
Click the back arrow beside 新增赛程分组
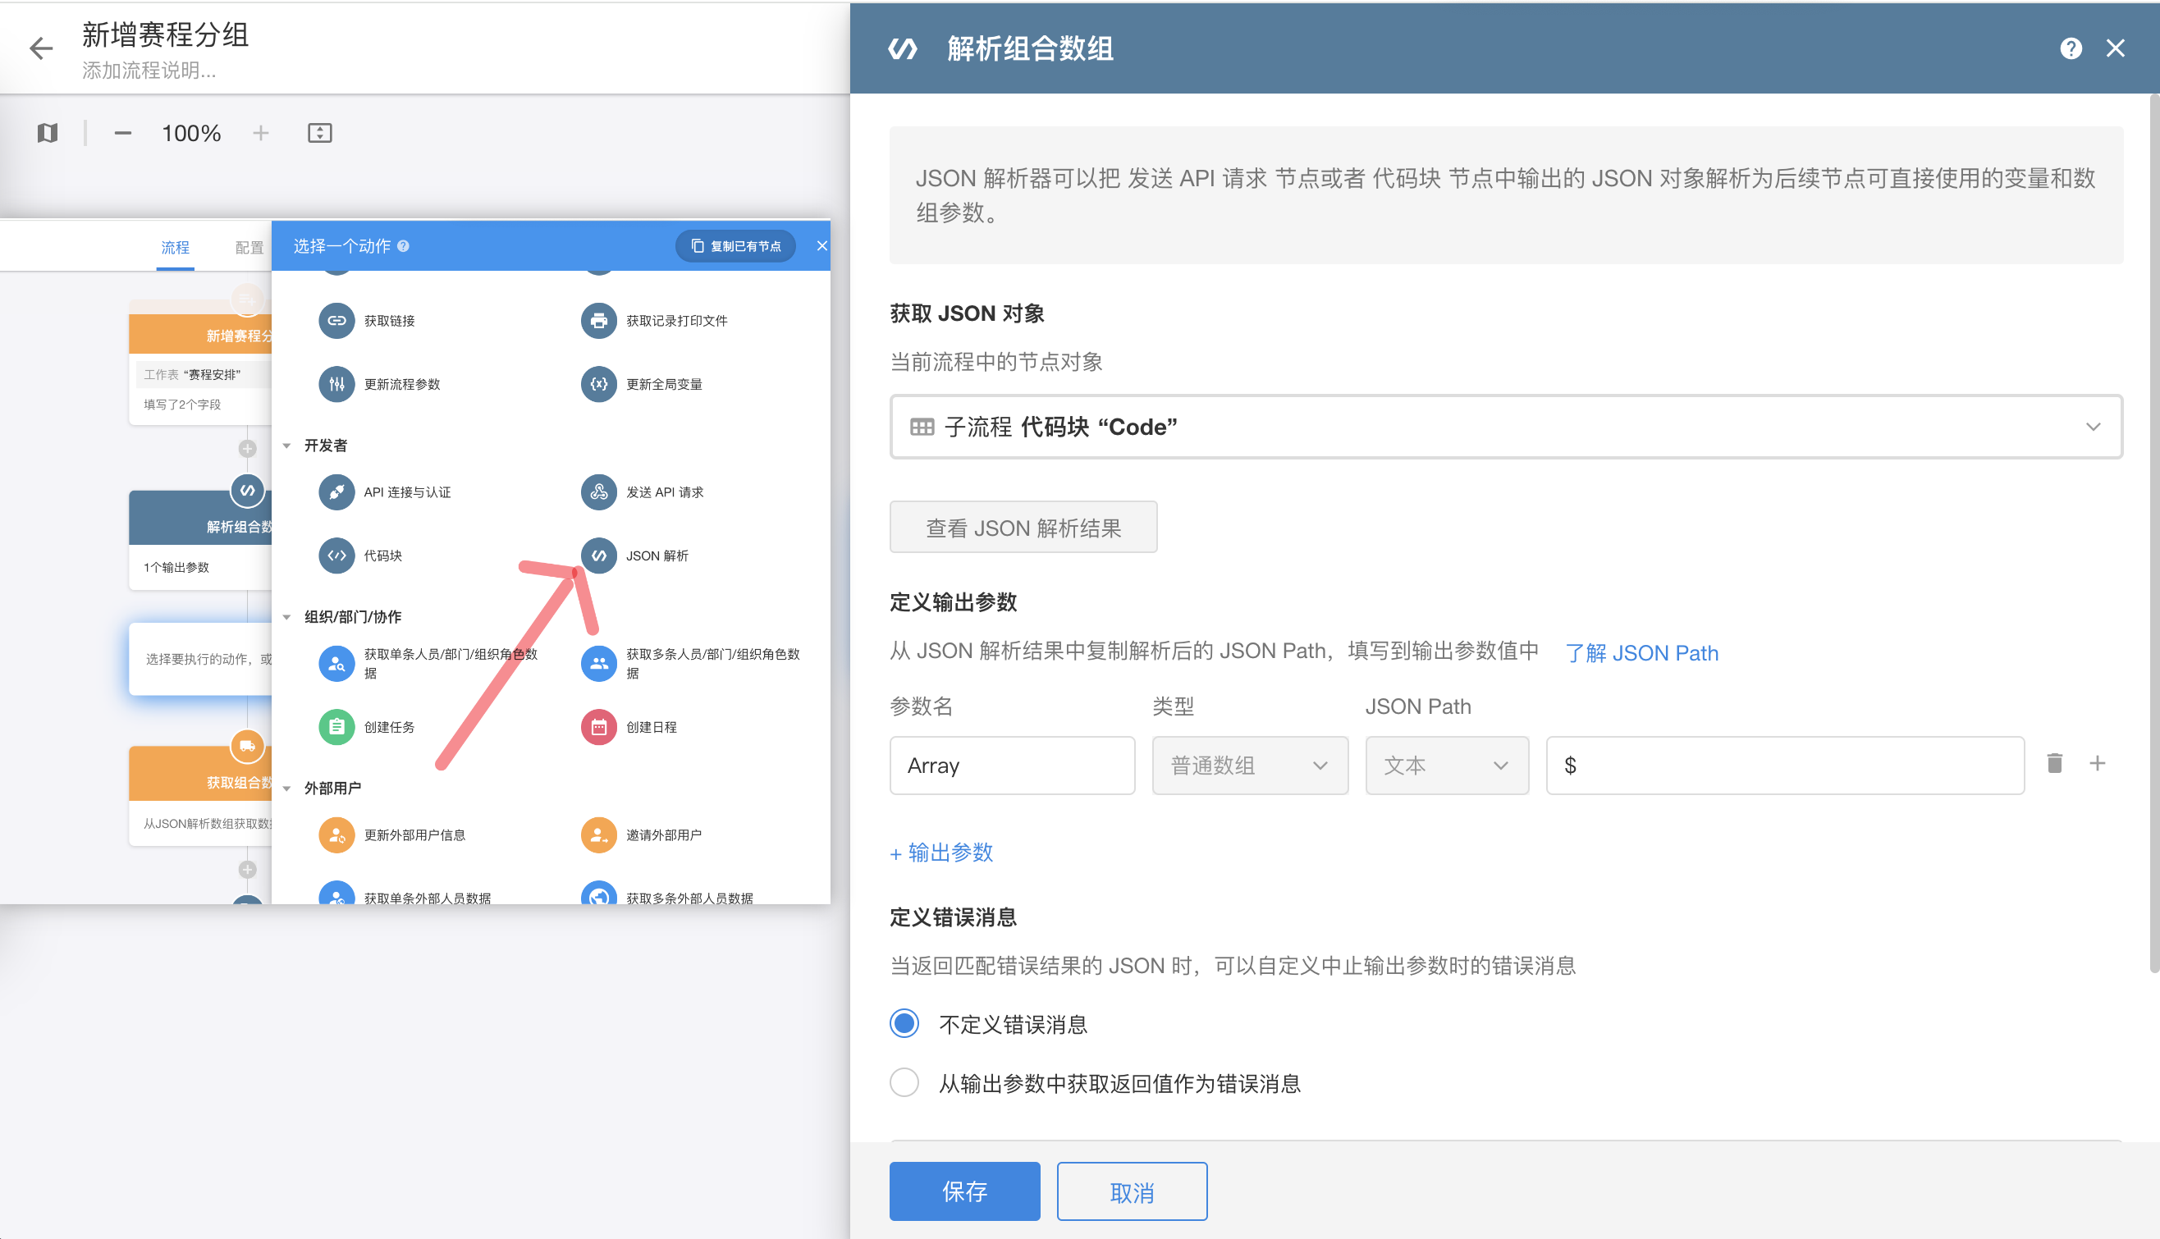tap(40, 48)
